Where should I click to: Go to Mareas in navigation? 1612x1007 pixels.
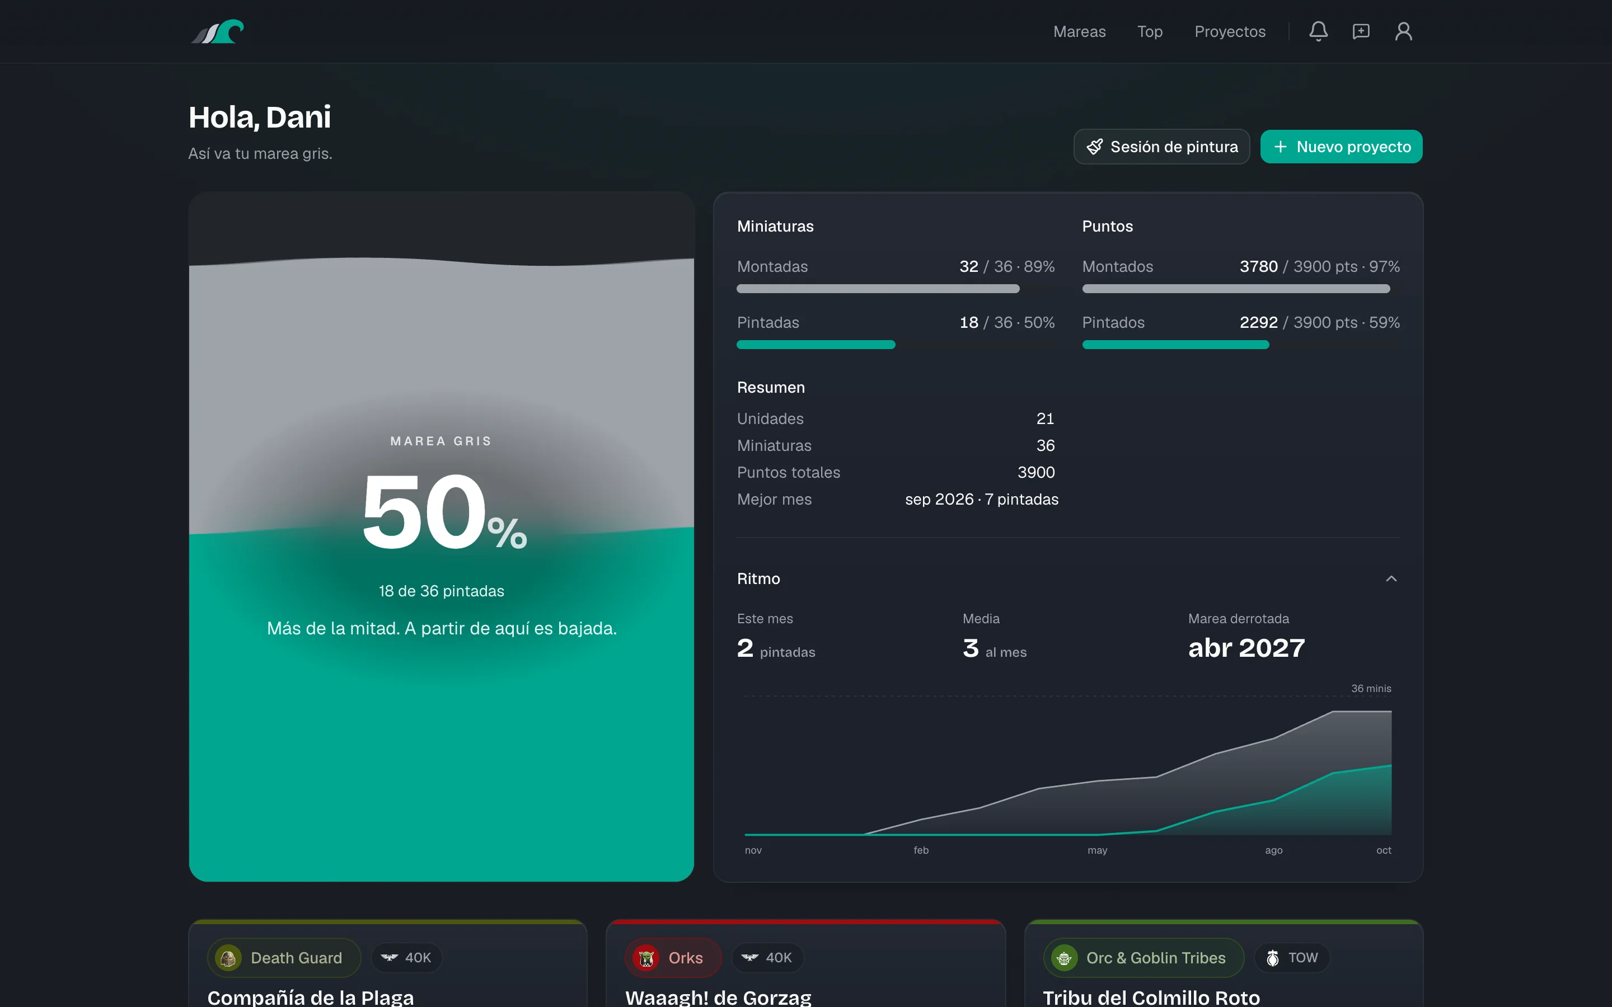point(1079,31)
